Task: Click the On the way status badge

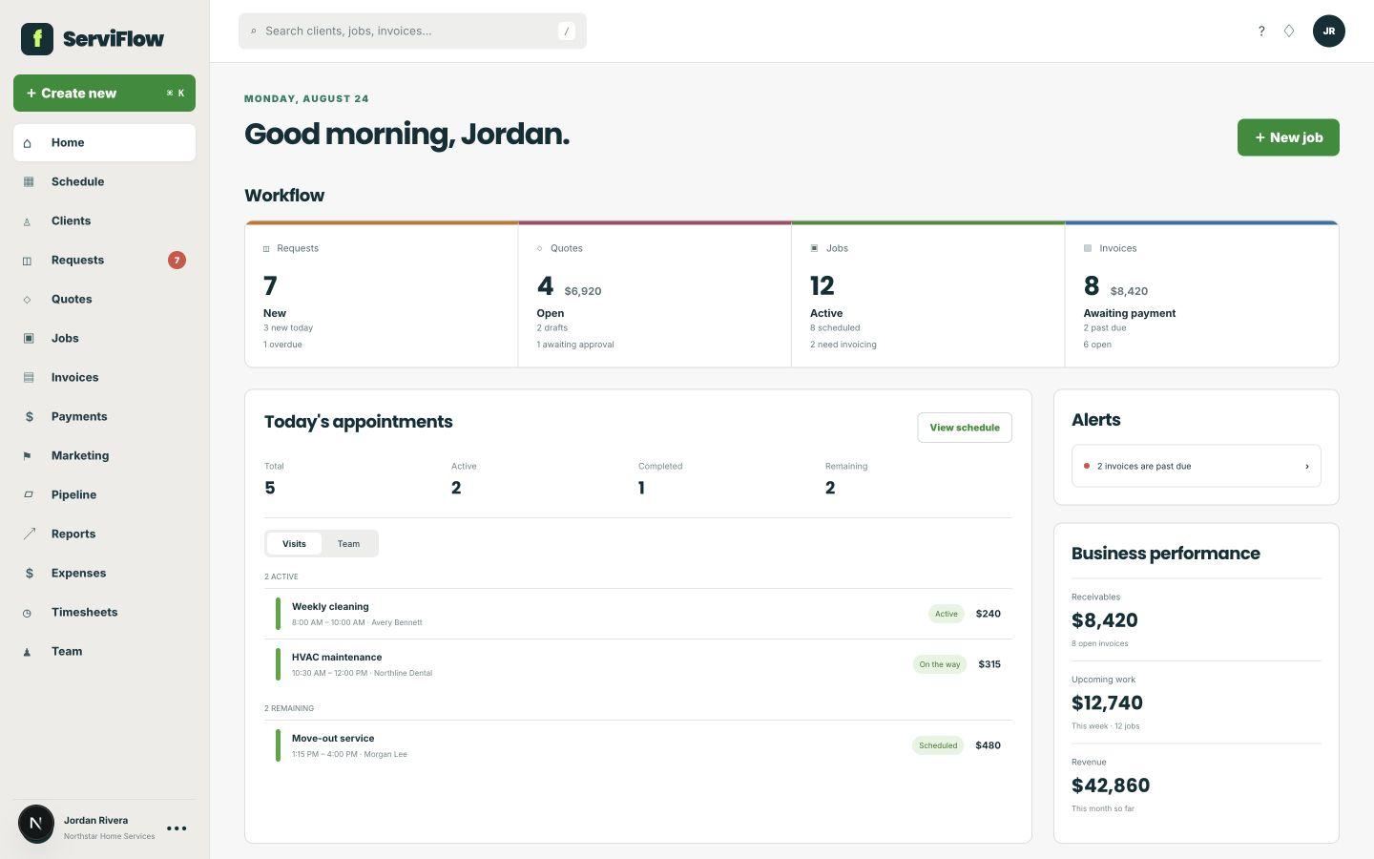Action: [940, 664]
